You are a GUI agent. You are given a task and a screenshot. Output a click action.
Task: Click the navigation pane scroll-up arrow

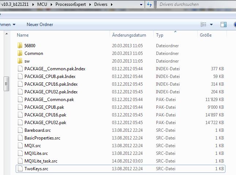point(7,34)
